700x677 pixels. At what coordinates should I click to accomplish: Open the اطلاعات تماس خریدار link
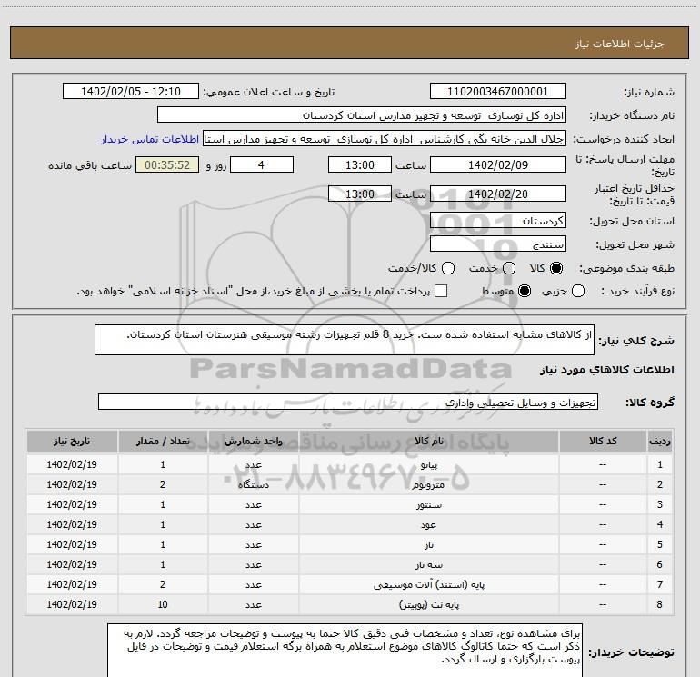pyautogui.click(x=150, y=139)
